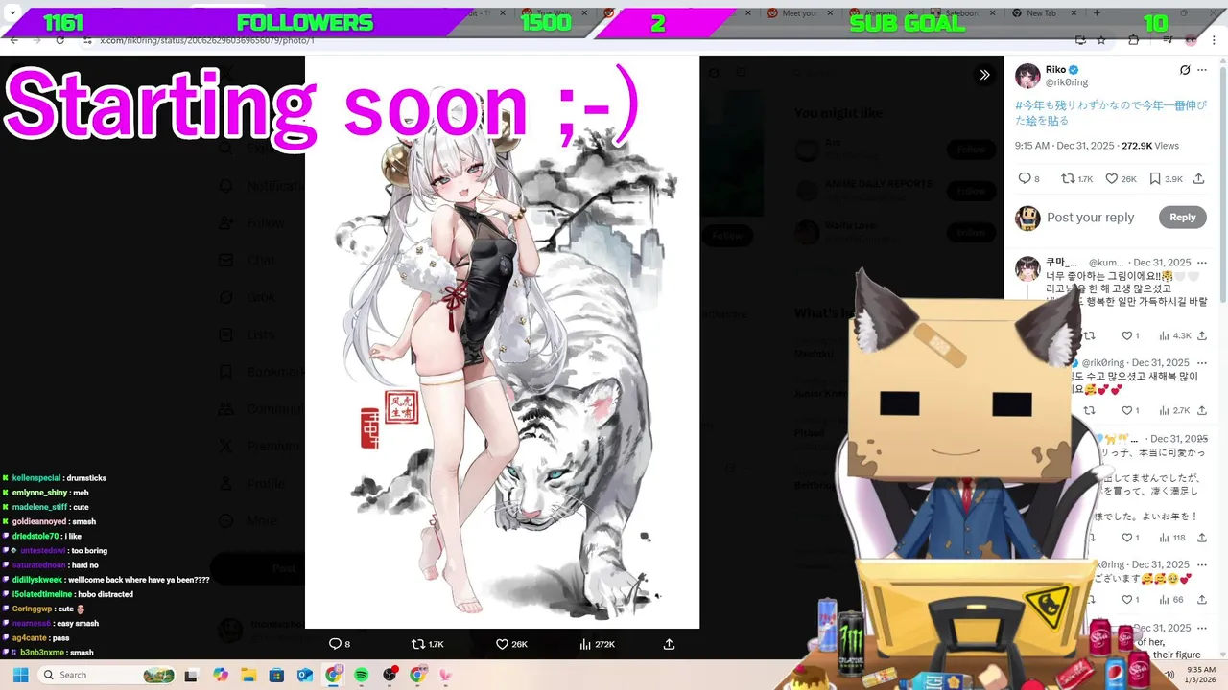Click the taskbar Search box
The width and height of the screenshot is (1228, 690).
tap(107, 675)
